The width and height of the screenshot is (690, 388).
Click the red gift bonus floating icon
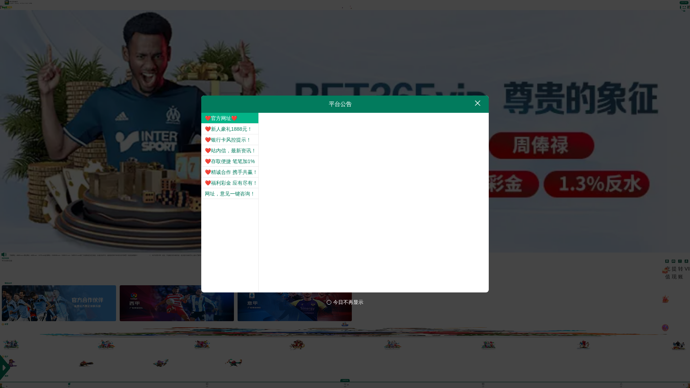click(665, 299)
